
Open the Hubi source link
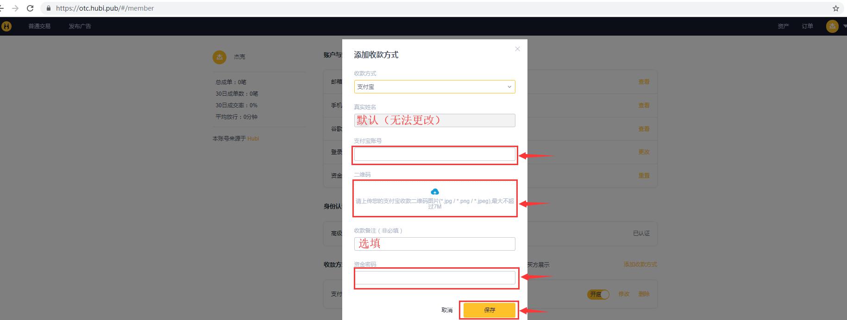tap(253, 138)
